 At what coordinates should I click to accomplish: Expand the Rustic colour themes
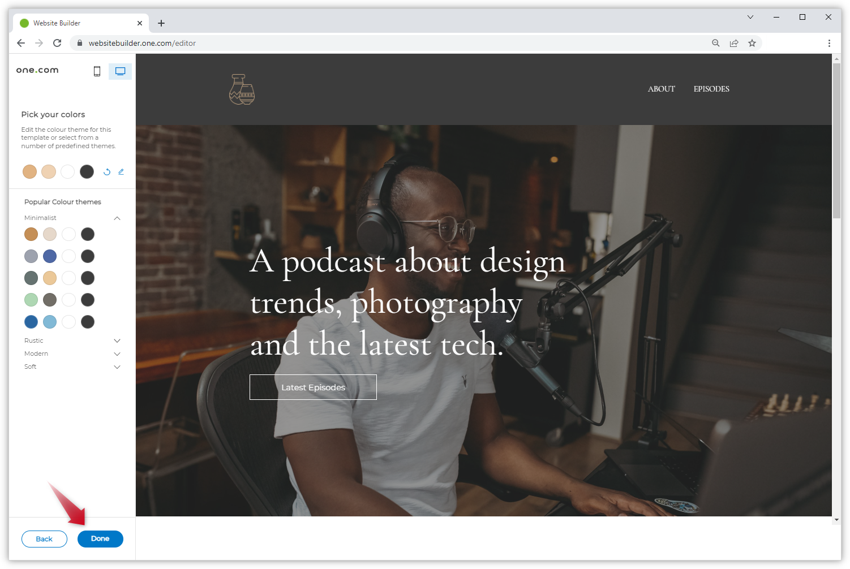117,340
